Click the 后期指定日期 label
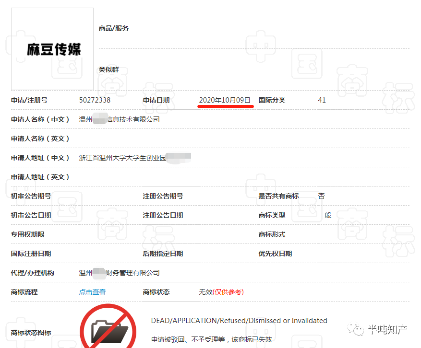The width and height of the screenshot is (421, 348). 163,254
